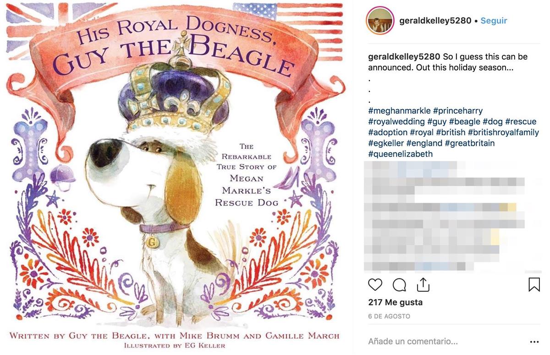Open geraldkelley5280 profile picture
This screenshot has height=355, width=550.
click(380, 21)
